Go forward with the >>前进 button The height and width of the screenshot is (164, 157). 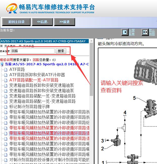(64, 22)
